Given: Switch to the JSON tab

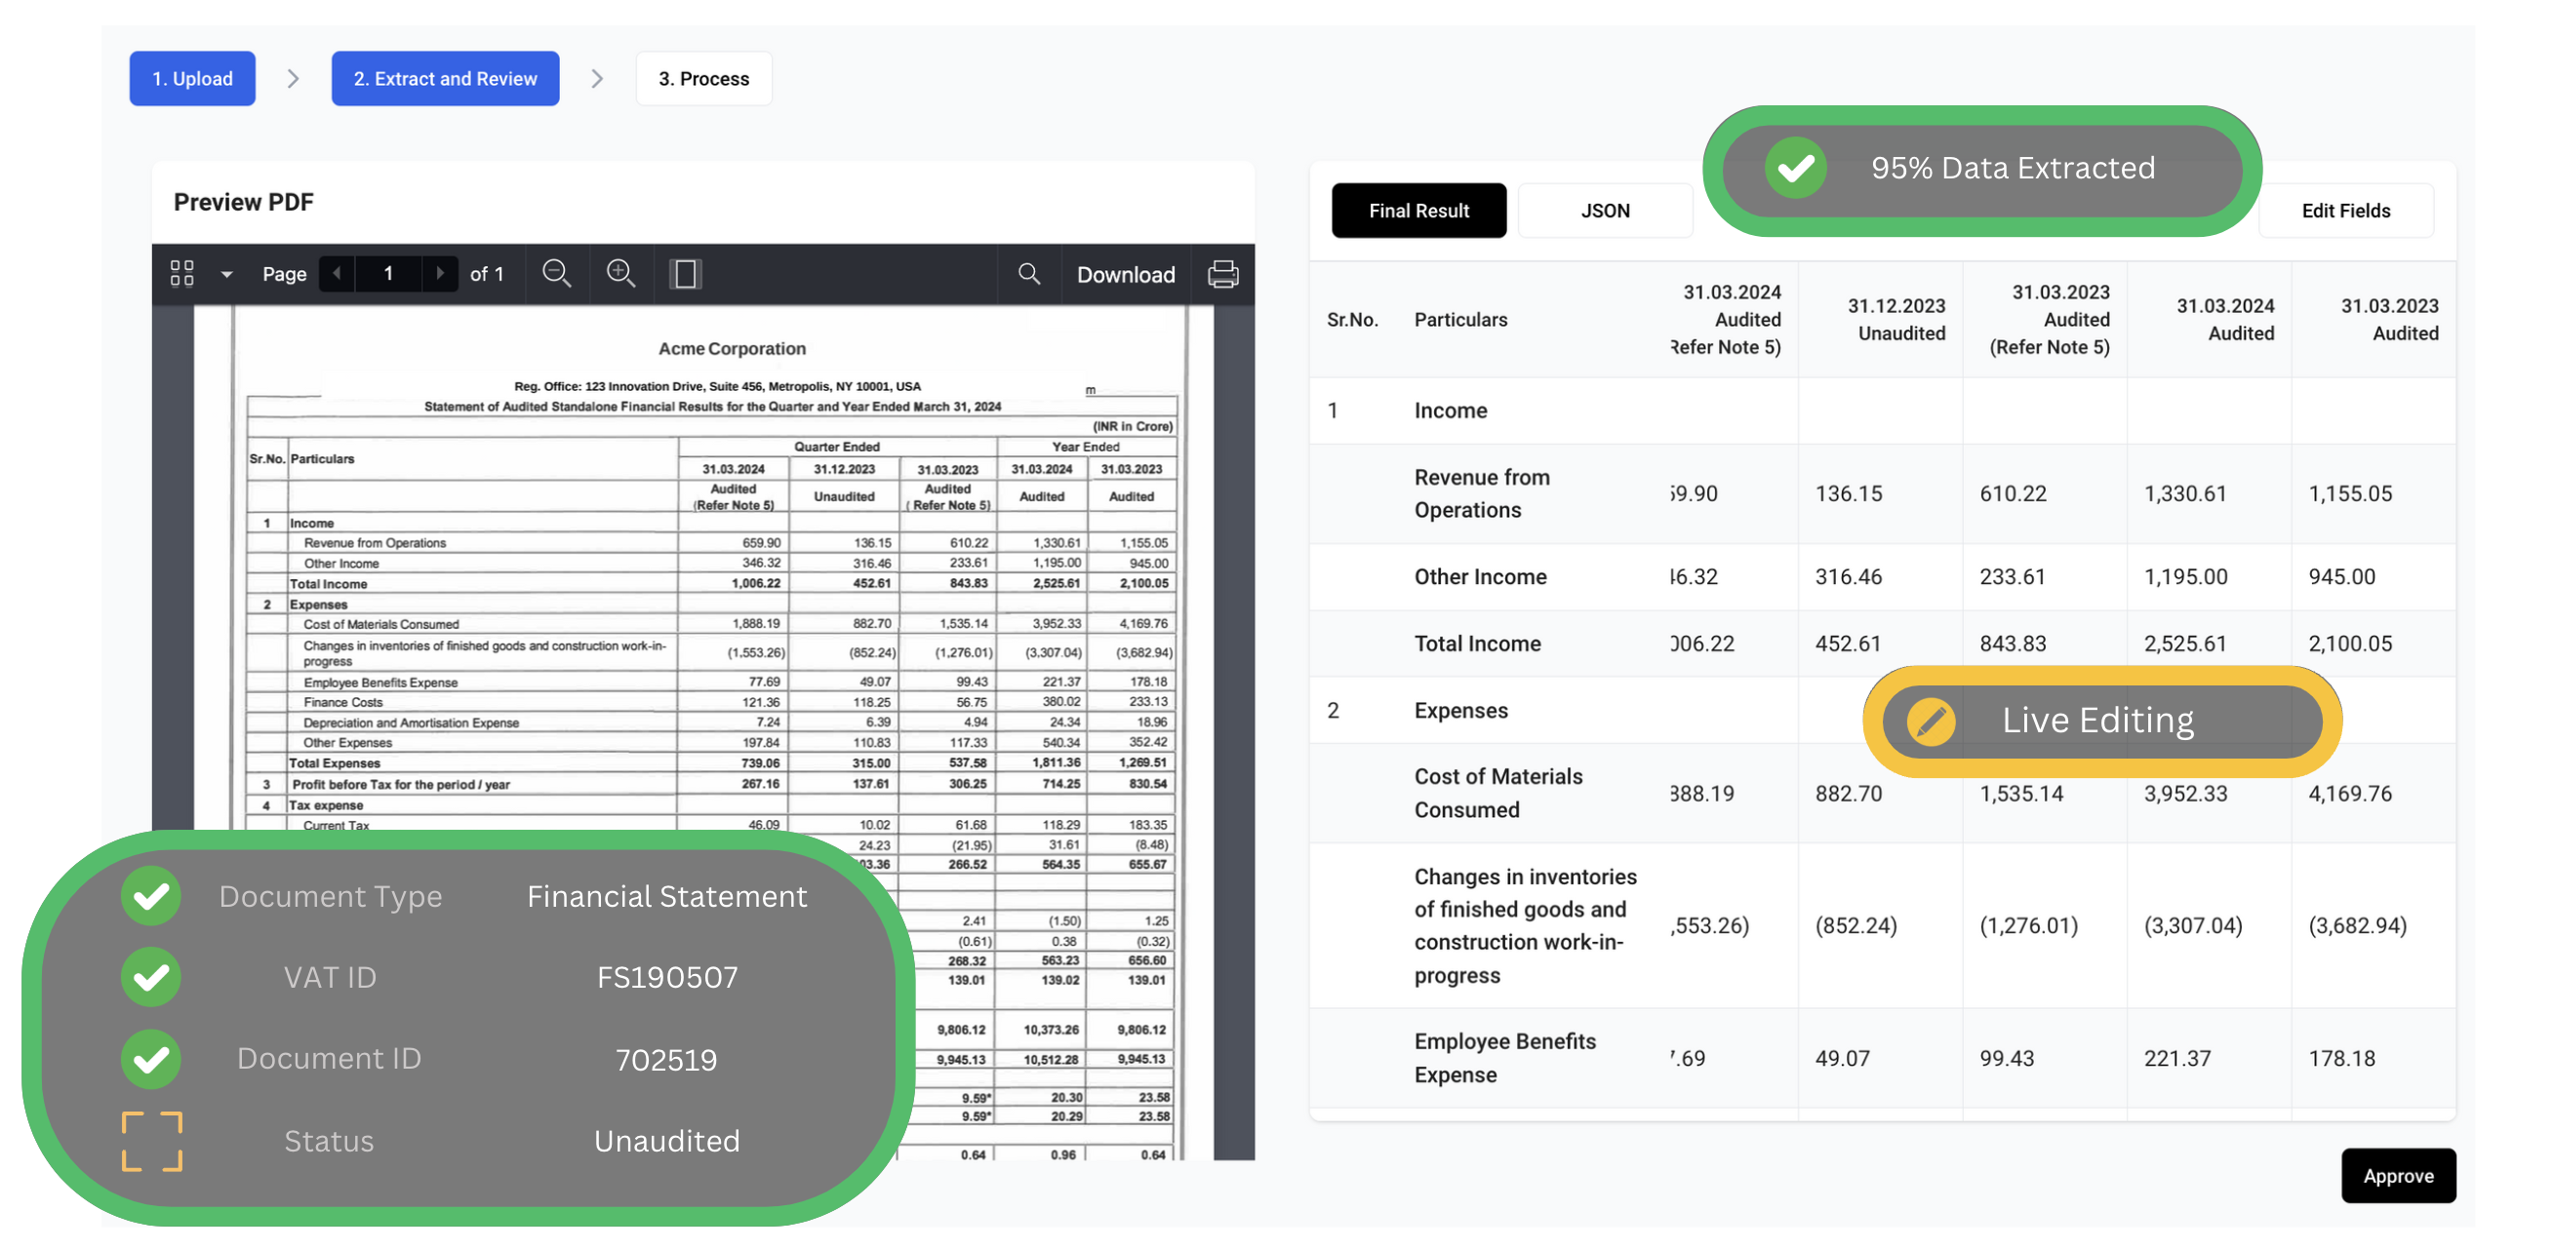Looking at the screenshot, I should tap(1604, 211).
